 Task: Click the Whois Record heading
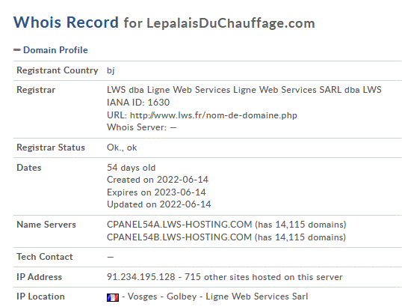point(66,22)
